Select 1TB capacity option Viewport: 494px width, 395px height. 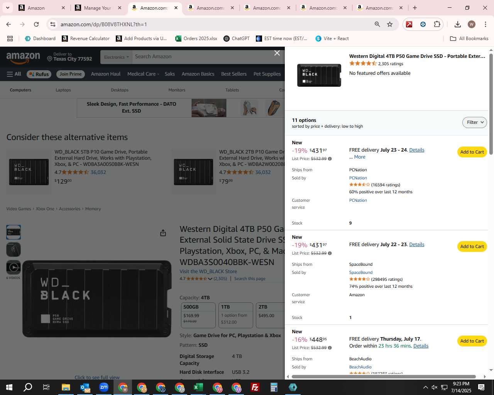[x=236, y=315]
